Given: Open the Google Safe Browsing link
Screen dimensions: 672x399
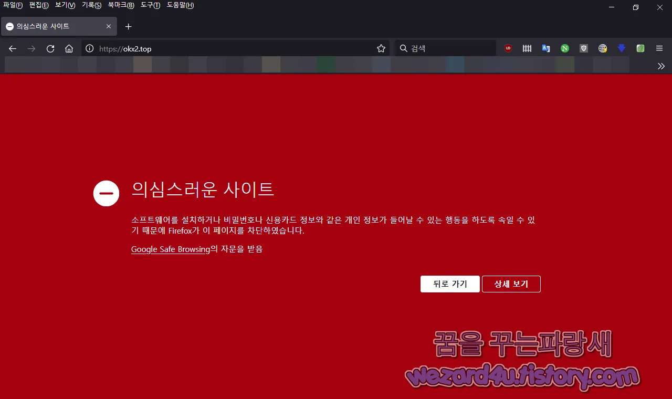Looking at the screenshot, I should [171, 249].
